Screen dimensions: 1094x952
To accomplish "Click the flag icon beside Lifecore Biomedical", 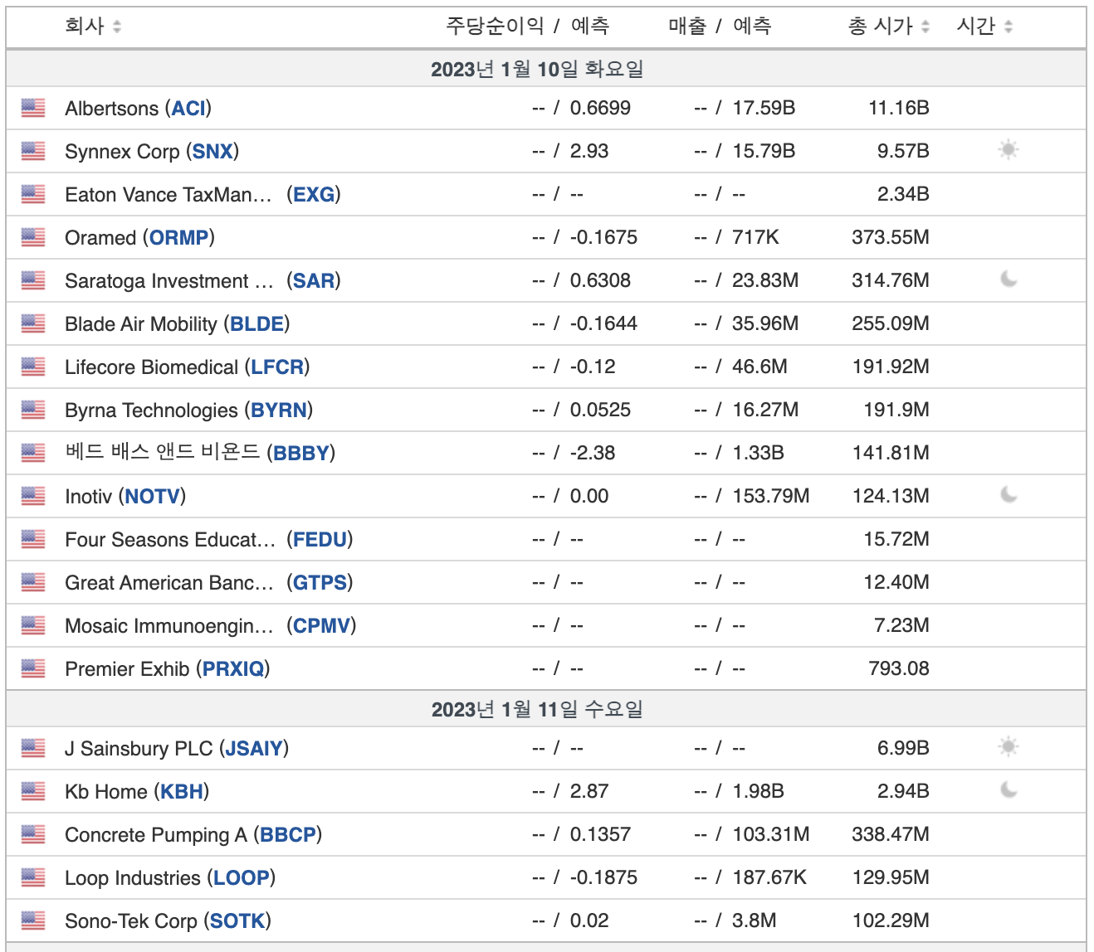I will tap(33, 367).
